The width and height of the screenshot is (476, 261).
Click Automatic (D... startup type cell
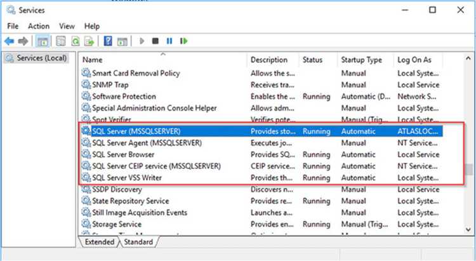tap(366, 97)
